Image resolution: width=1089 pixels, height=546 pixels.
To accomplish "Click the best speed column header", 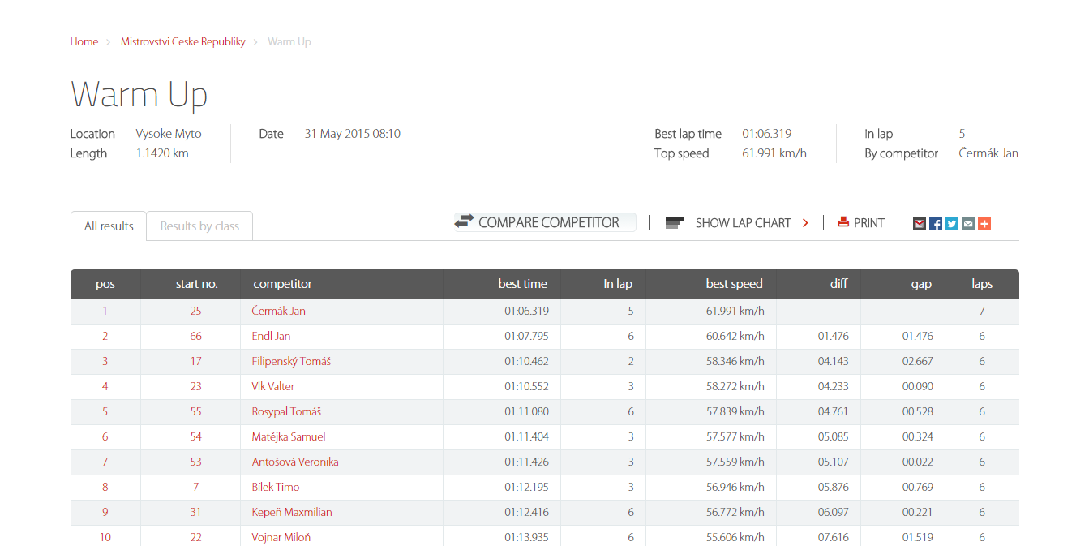I will [x=734, y=284].
